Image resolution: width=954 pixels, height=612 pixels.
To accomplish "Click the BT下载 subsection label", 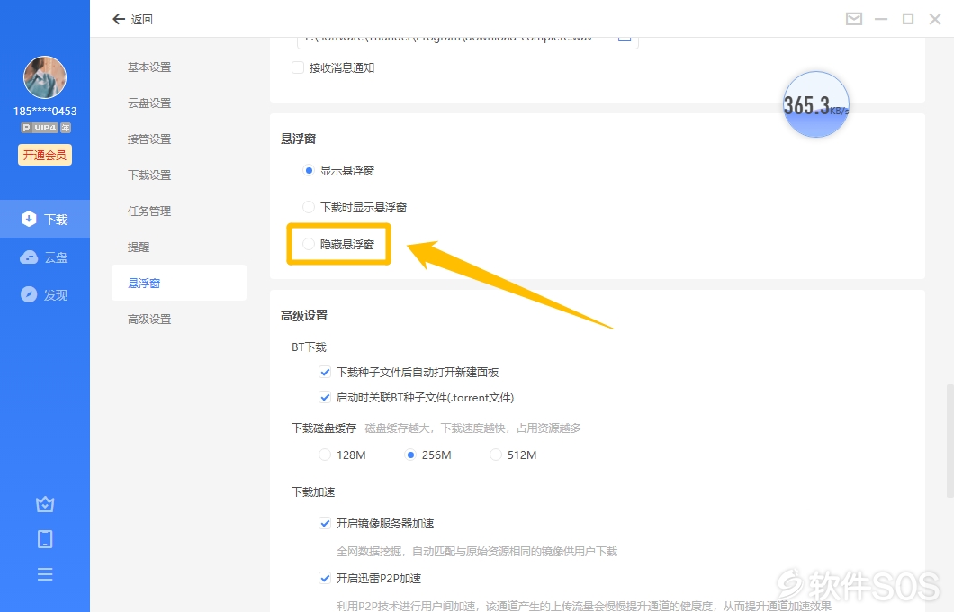I will coord(309,346).
